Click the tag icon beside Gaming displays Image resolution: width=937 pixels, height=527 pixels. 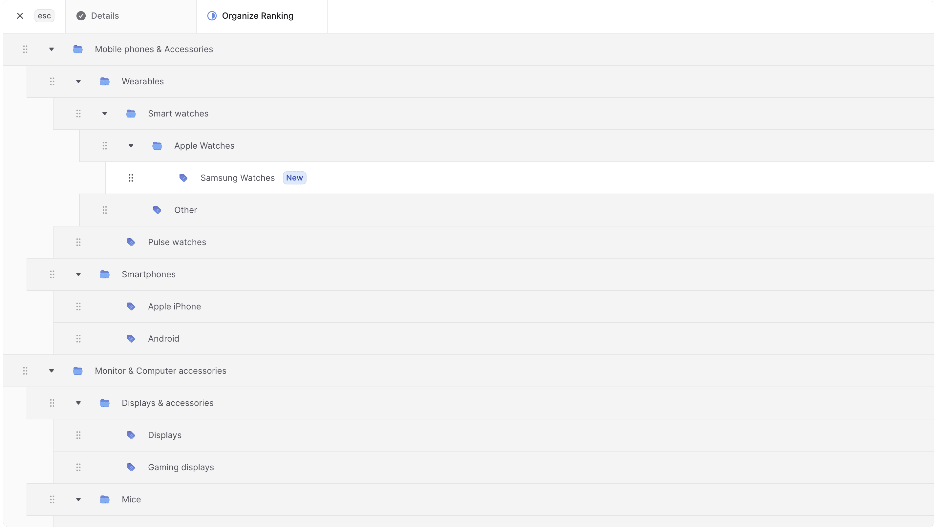pyautogui.click(x=131, y=467)
